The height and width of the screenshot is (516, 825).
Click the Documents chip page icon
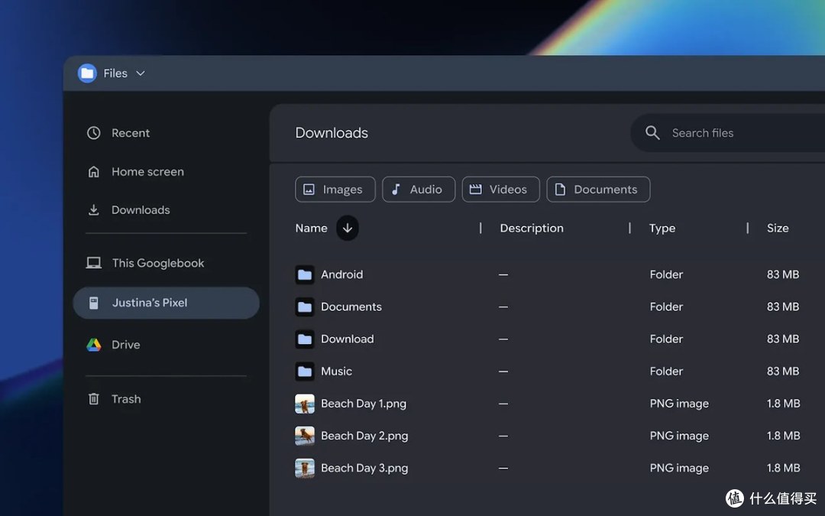[x=561, y=190]
